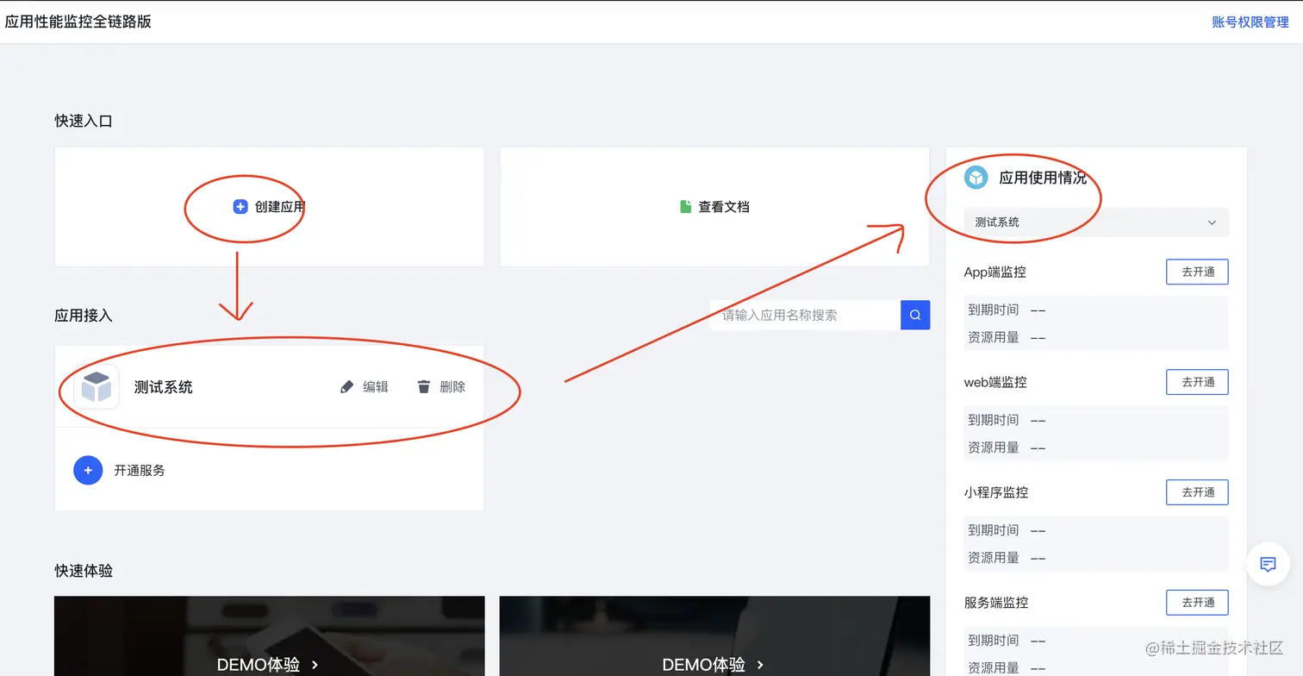1303x676 pixels.
Task: Open the right DEMO体验 thumbnail card
Action: click(714, 636)
